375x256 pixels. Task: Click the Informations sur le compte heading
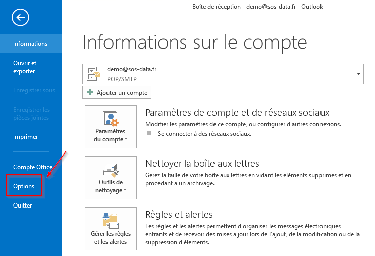194,41
